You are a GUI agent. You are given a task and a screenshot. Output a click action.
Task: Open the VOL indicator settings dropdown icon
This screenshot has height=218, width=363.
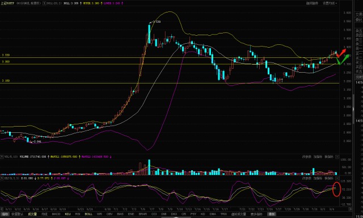2,157
